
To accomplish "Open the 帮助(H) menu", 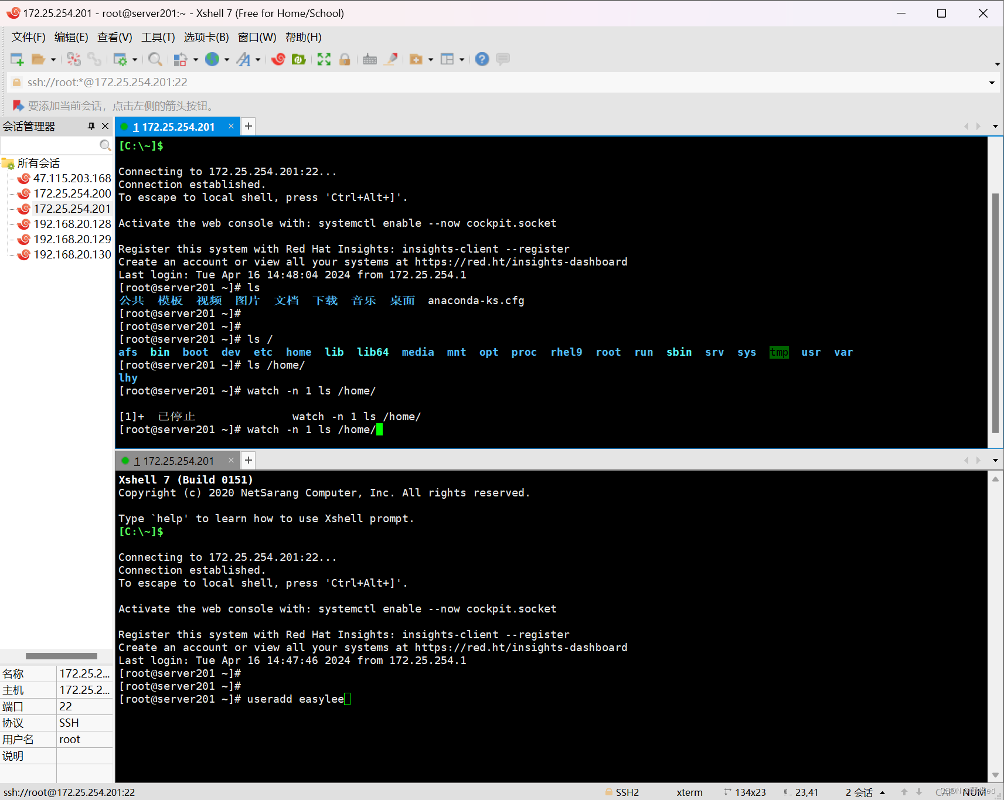I will click(x=304, y=38).
